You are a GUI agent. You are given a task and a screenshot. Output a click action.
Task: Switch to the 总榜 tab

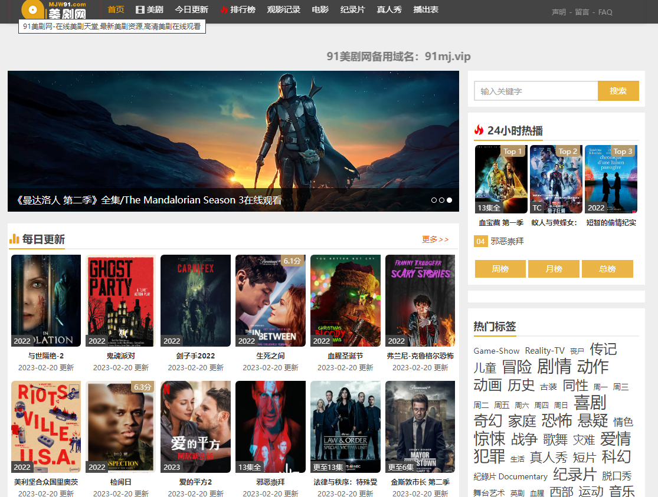(x=607, y=269)
